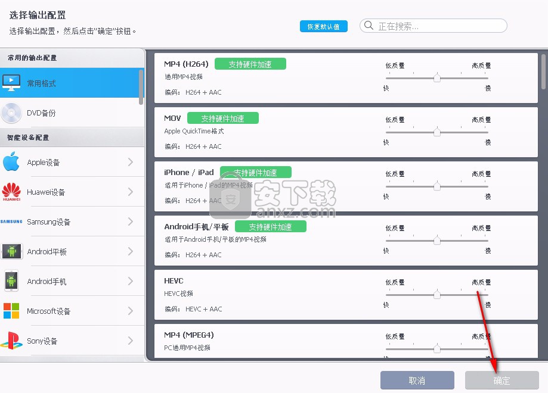
Task: Focus the 正在搜索 search field
Action: 434,26
